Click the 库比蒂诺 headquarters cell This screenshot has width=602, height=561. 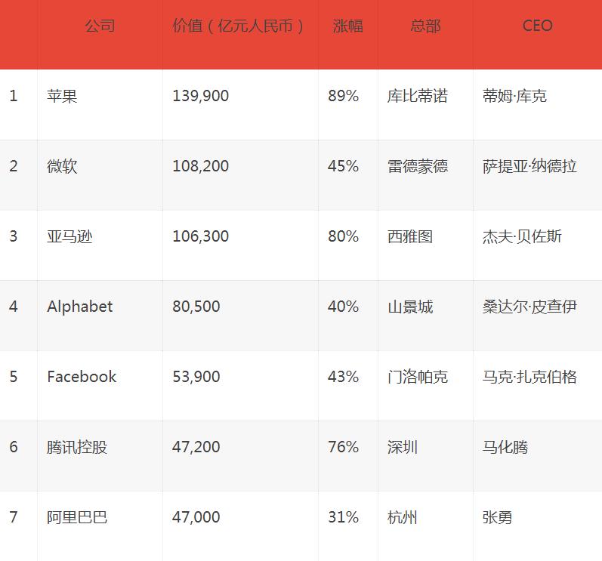(417, 97)
